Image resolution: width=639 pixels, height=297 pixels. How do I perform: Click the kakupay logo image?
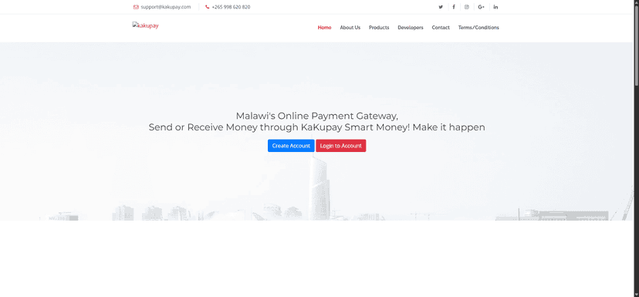(x=146, y=25)
